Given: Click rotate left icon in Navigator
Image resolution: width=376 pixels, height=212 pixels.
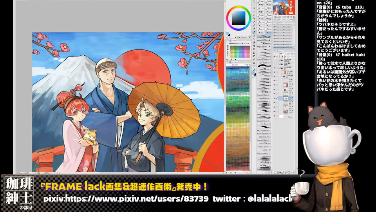Looking at the screenshot, I should pos(283,20).
